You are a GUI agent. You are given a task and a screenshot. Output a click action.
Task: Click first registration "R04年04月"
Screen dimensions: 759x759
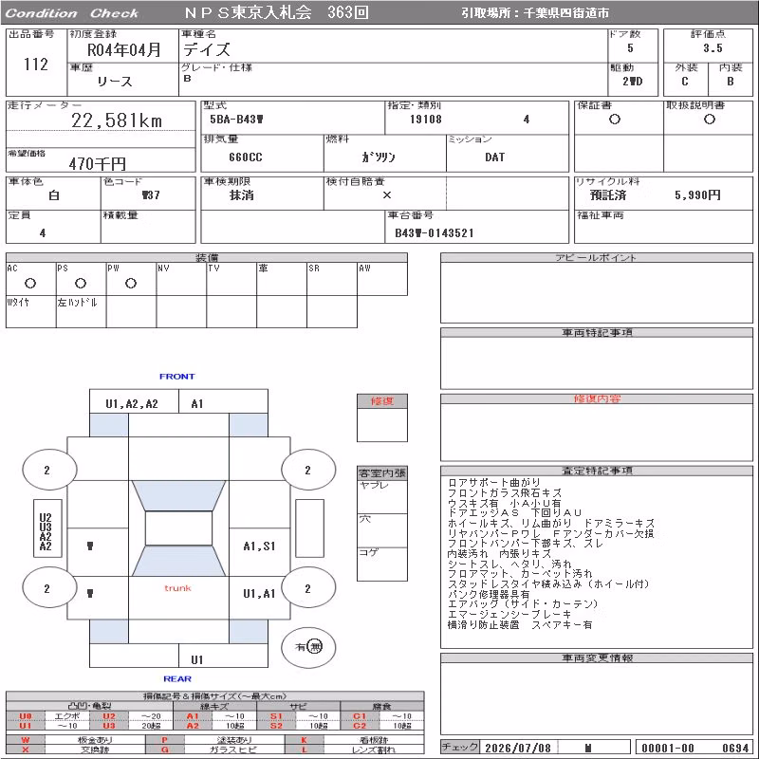coord(123,50)
